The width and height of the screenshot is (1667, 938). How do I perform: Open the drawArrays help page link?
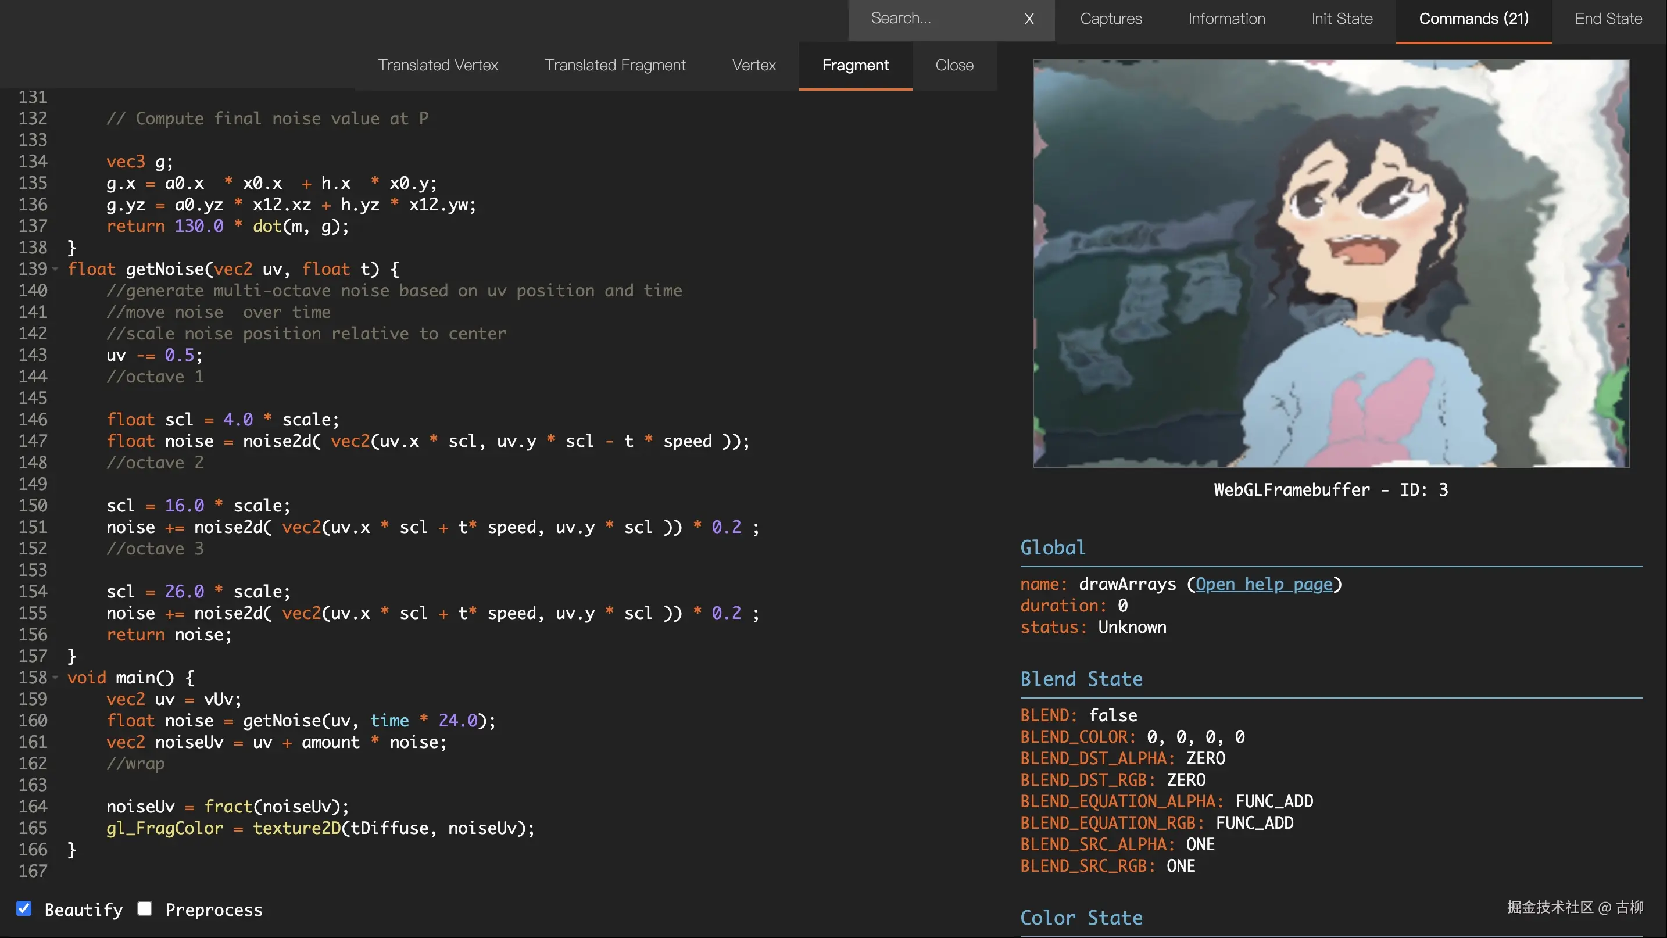1263,584
